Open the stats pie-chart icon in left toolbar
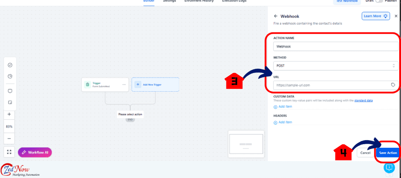 pyautogui.click(x=10, y=77)
